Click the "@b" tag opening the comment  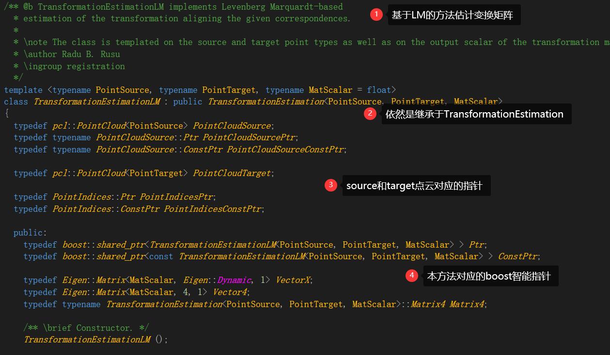point(28,7)
